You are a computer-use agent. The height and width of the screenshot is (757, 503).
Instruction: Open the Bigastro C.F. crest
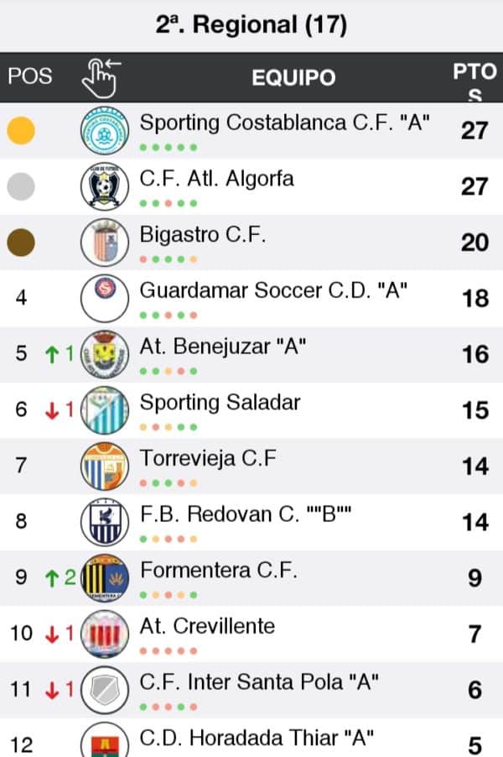(105, 243)
